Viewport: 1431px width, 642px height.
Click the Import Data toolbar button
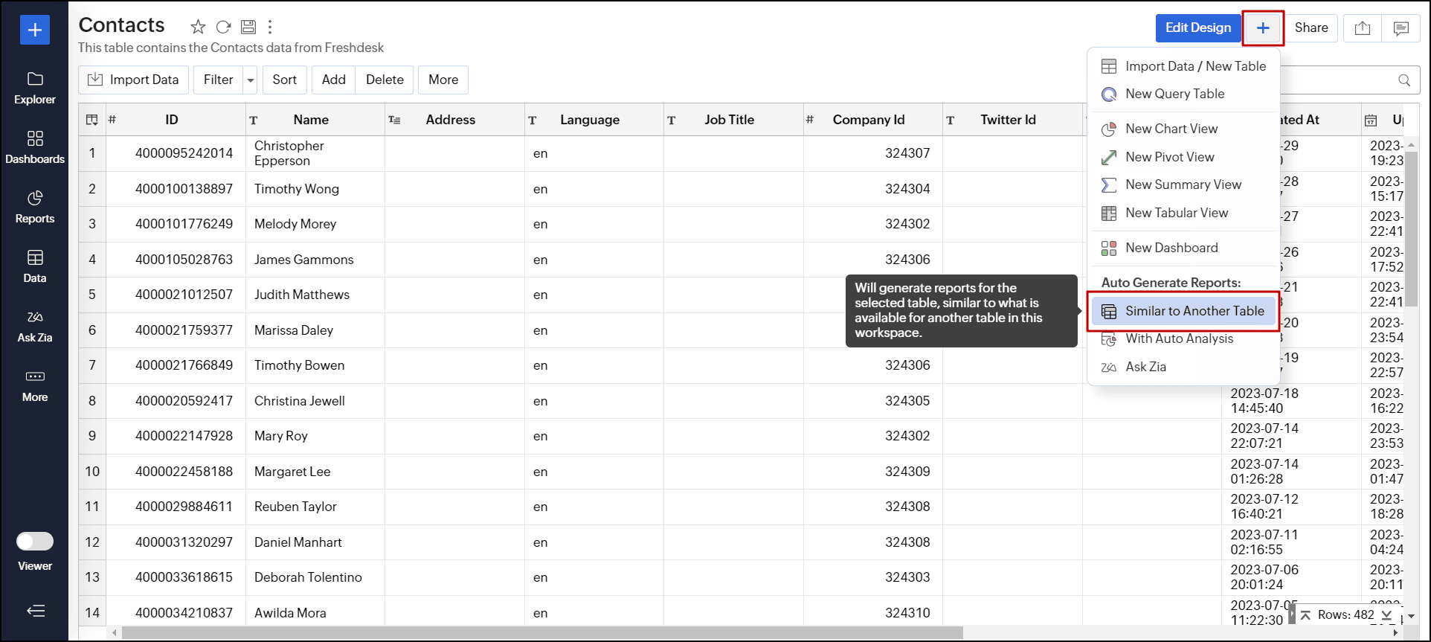coord(134,80)
